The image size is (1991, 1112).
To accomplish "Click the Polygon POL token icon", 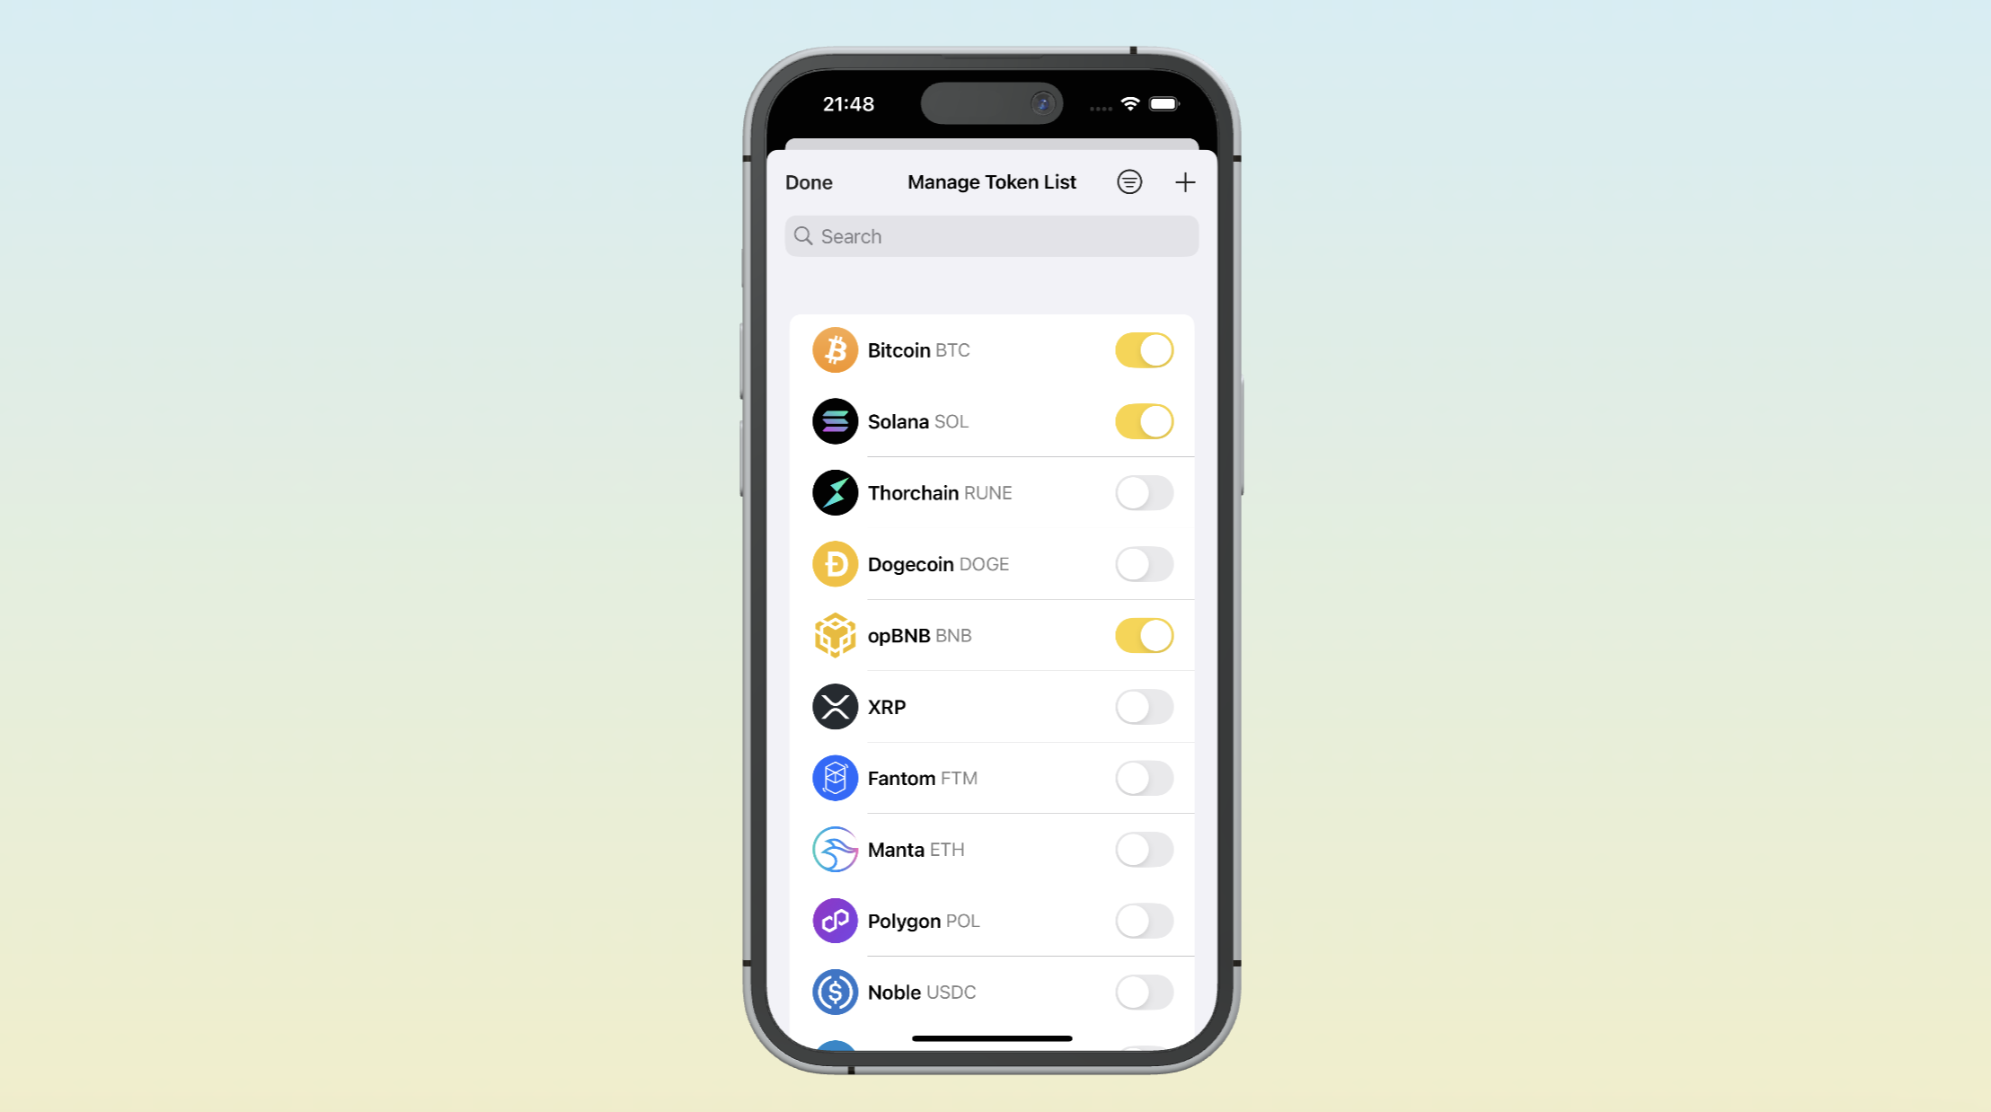I will pyautogui.click(x=834, y=919).
